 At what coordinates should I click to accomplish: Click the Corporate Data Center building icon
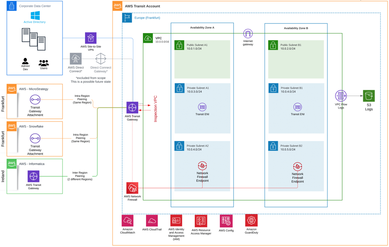point(12,6)
